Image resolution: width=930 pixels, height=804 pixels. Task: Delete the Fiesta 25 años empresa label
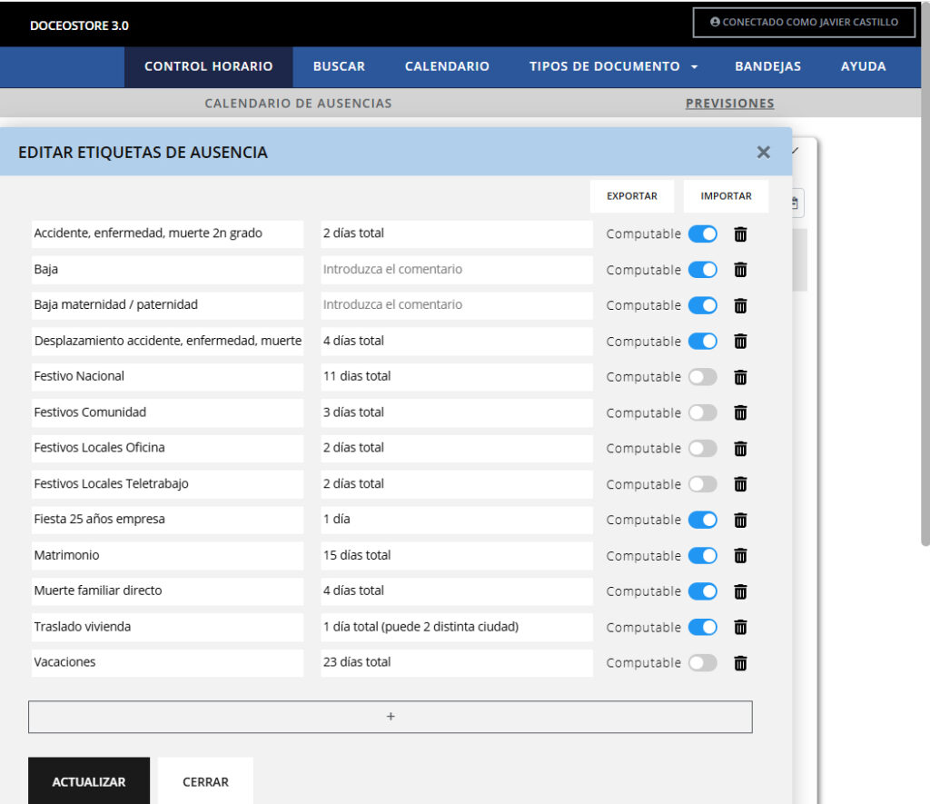point(740,521)
